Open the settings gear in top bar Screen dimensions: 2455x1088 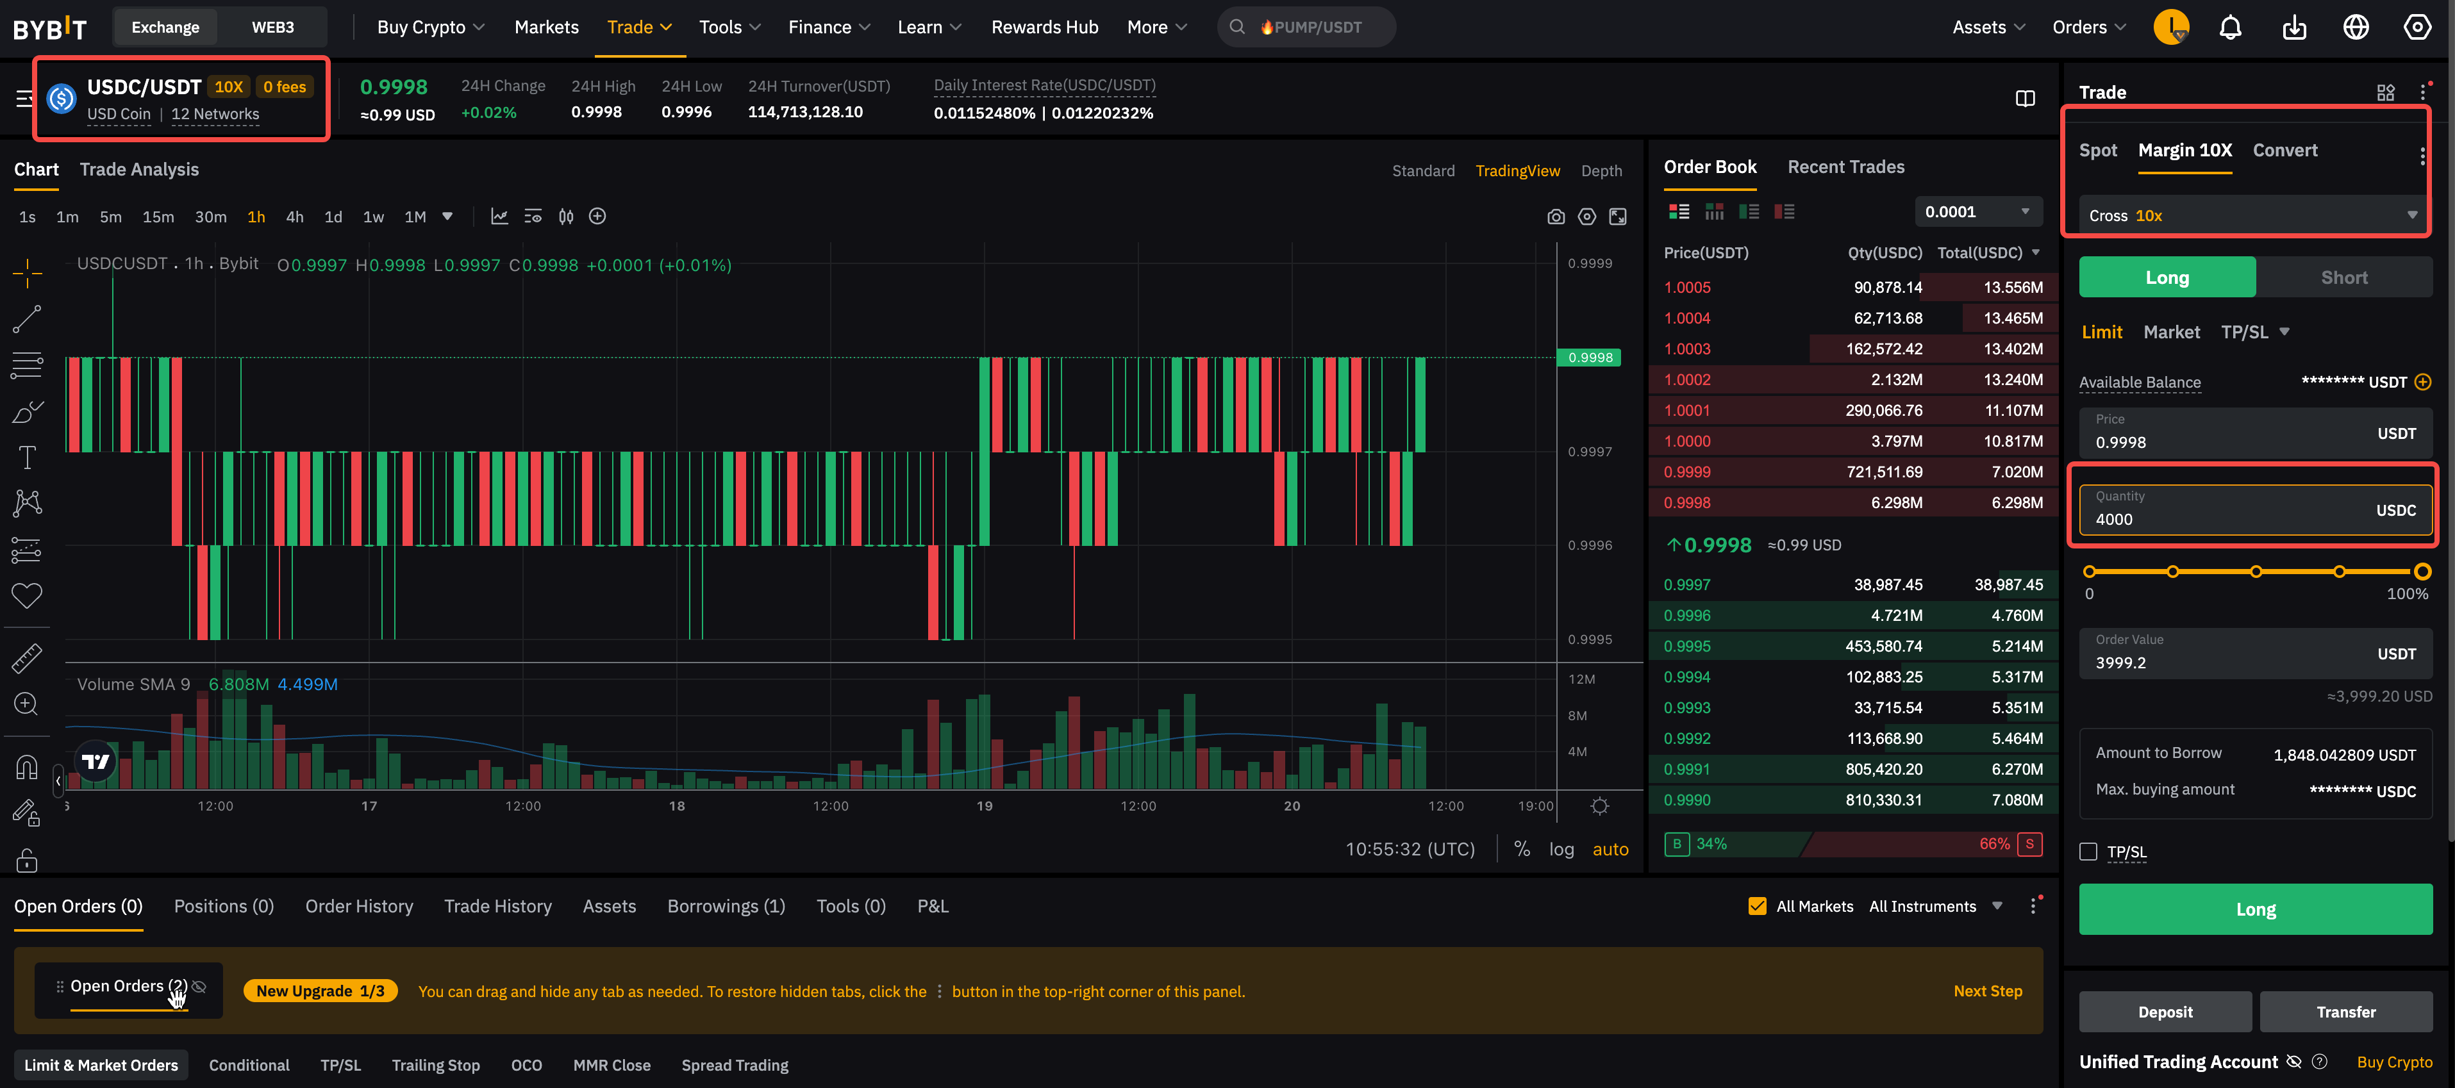click(x=2417, y=27)
